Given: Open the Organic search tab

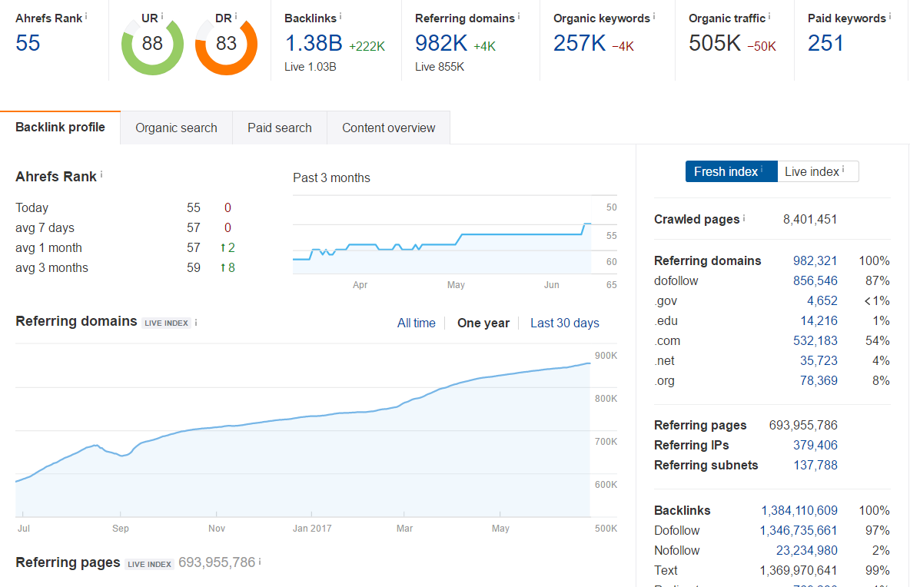Looking at the screenshot, I should click(177, 128).
